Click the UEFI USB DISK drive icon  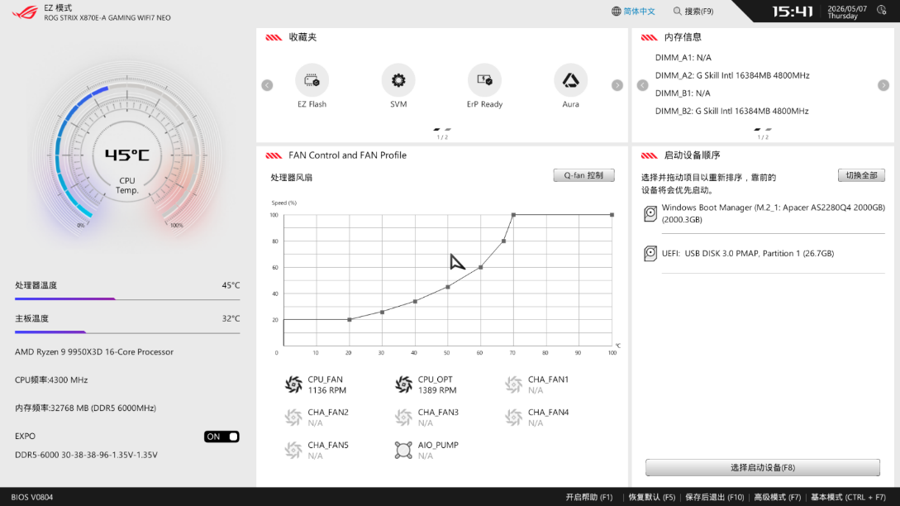[650, 253]
